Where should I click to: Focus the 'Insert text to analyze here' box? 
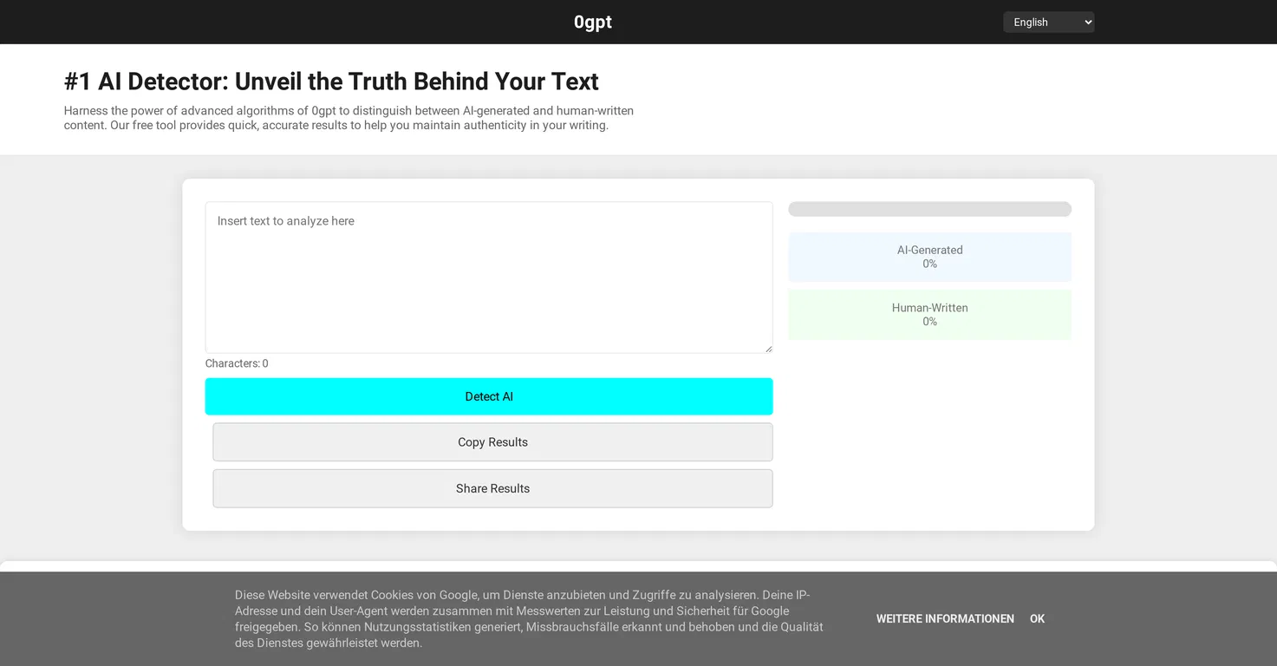pyautogui.click(x=489, y=277)
